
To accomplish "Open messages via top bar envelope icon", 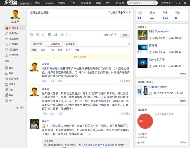I will pyautogui.click(x=178, y=3).
